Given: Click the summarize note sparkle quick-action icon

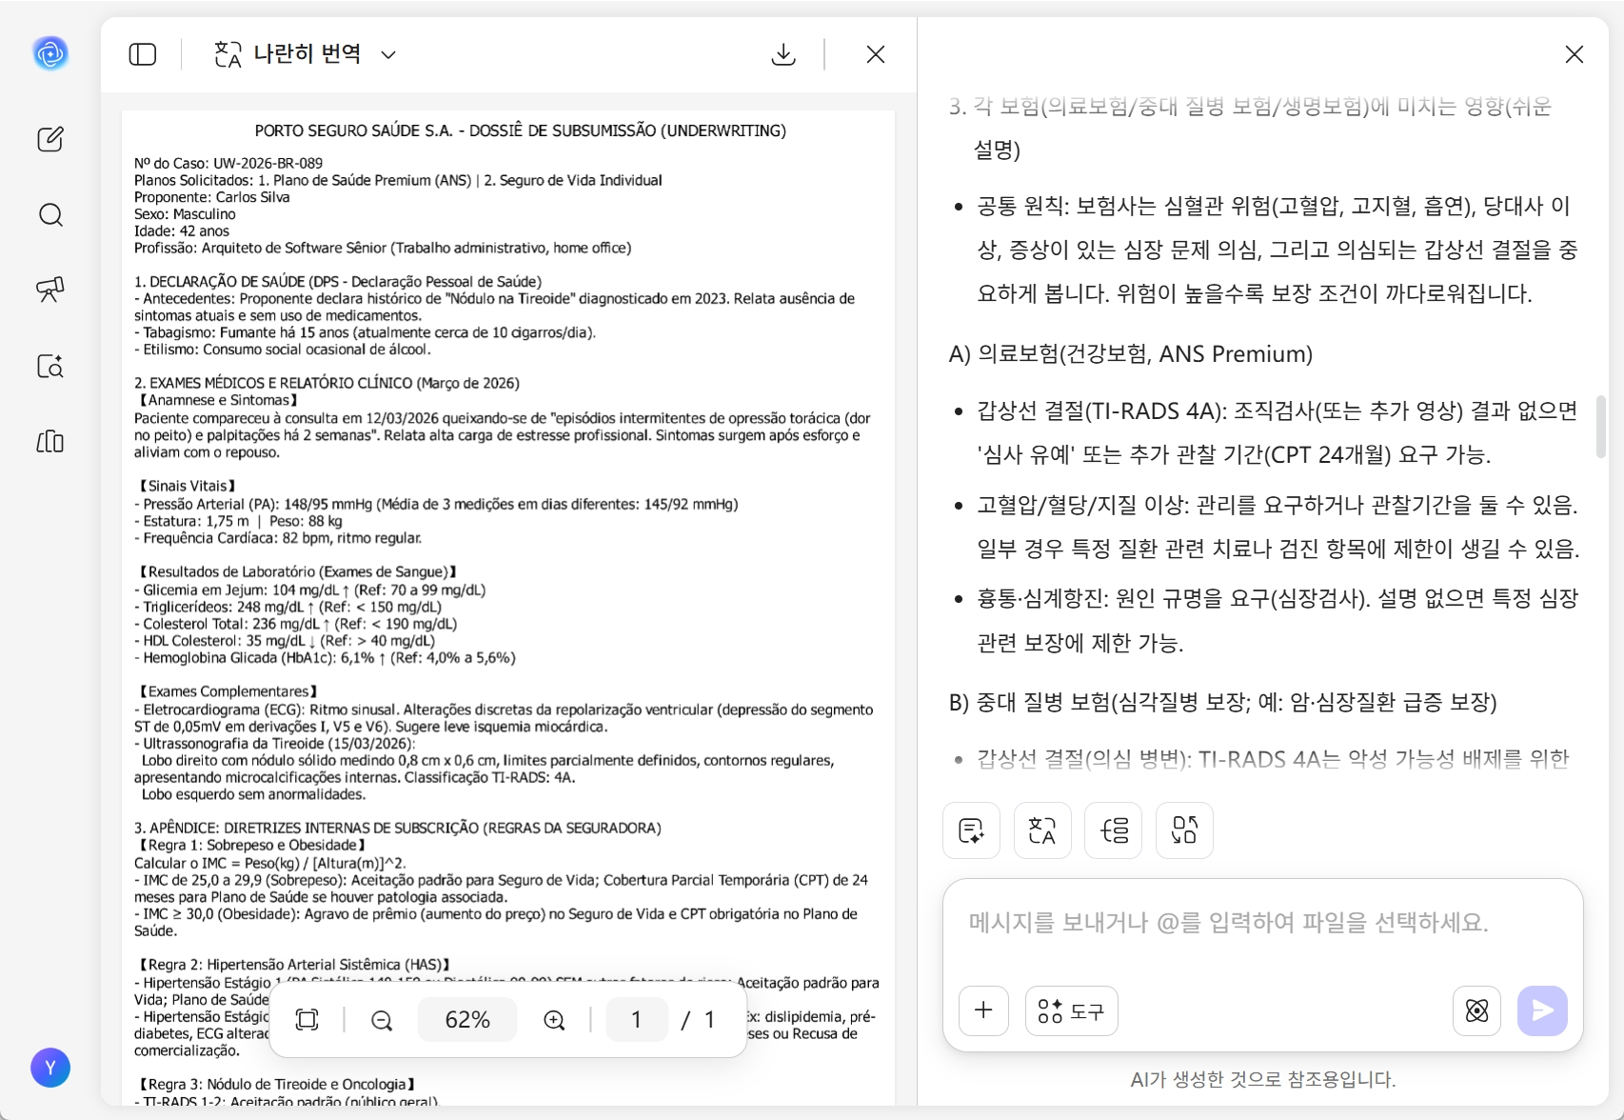Looking at the screenshot, I should (x=971, y=830).
